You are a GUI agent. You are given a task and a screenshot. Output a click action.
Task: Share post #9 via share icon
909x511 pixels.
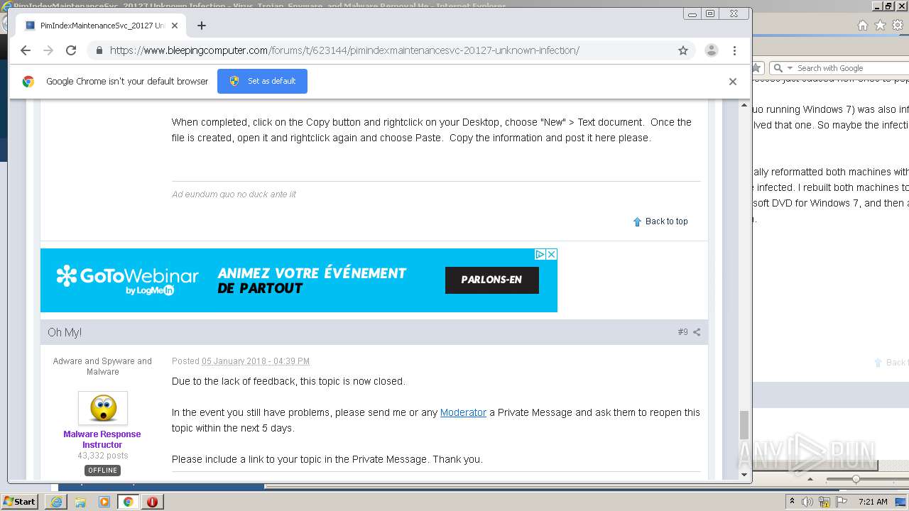[697, 332]
